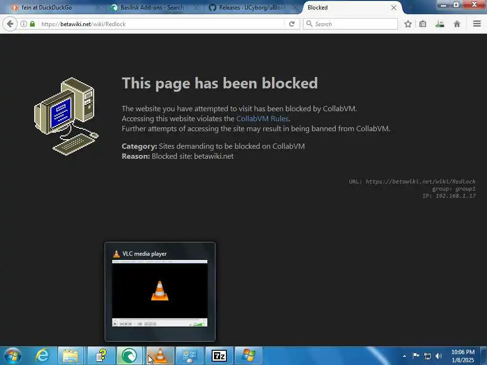Open Action Center flag in system tray
This screenshot has width=487, height=365.
point(416,355)
